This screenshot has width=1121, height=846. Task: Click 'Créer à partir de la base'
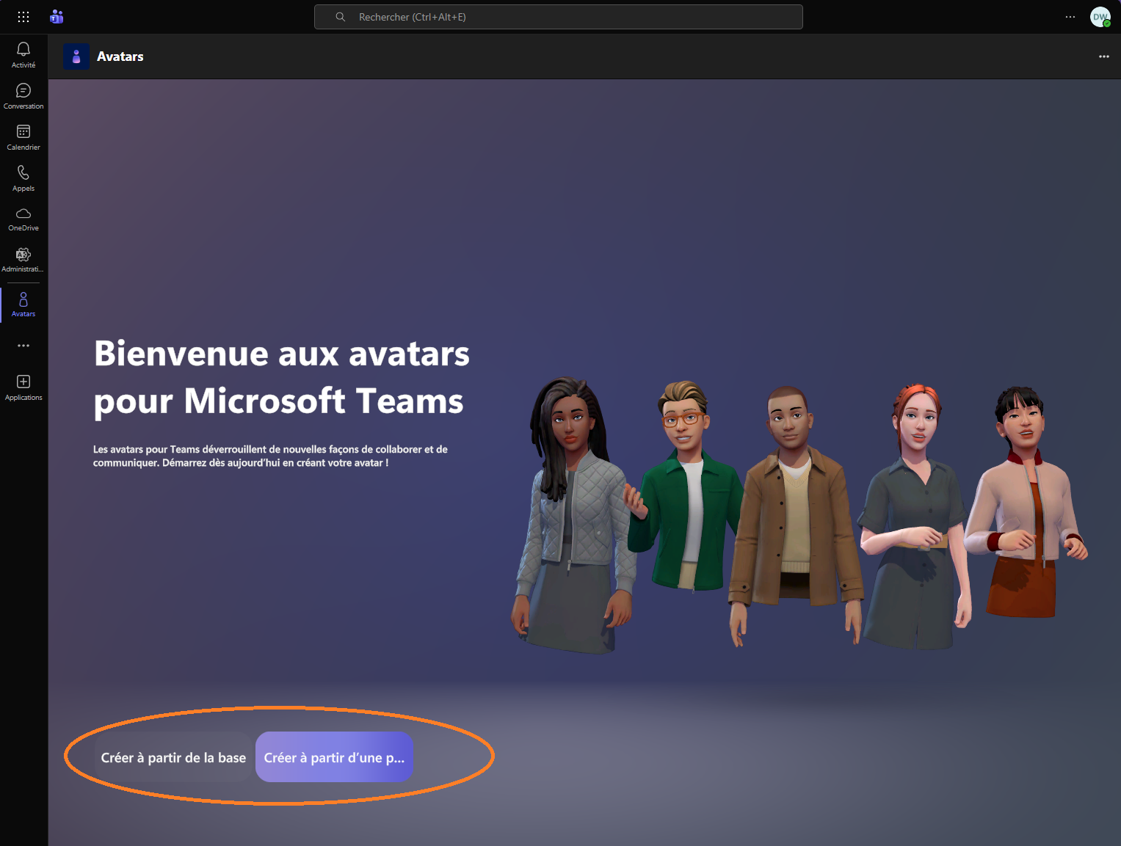coord(173,756)
